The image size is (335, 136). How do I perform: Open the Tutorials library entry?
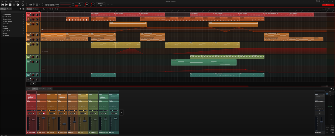(x=7, y=35)
